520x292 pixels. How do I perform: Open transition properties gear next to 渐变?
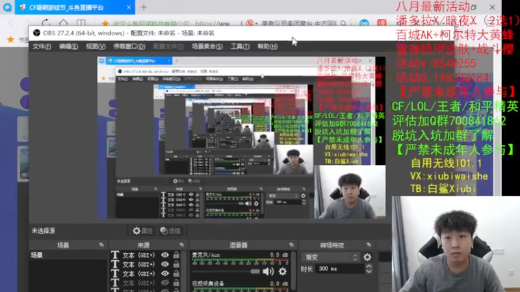click(x=367, y=257)
